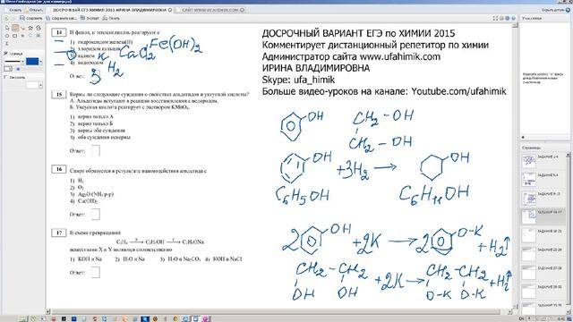The width and height of the screenshot is (573, 322).
Task: Switch to САЙТ WWW.UFAHIMIK.COM tab
Action: click(210, 10)
